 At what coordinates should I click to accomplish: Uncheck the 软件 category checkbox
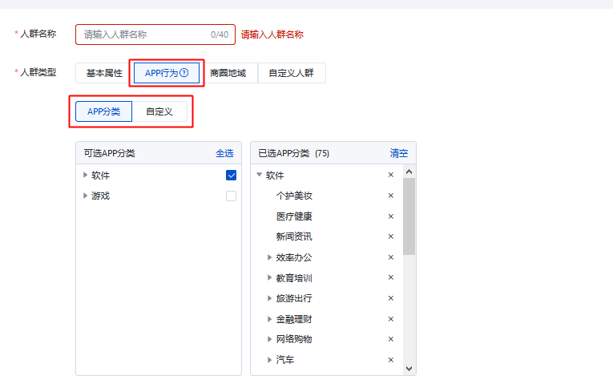(x=231, y=176)
